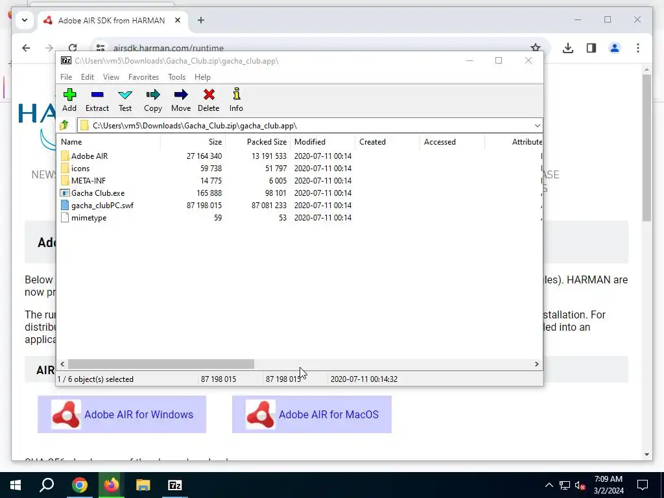664x498 pixels.
Task: Open the Edit menu
Action: tap(88, 77)
